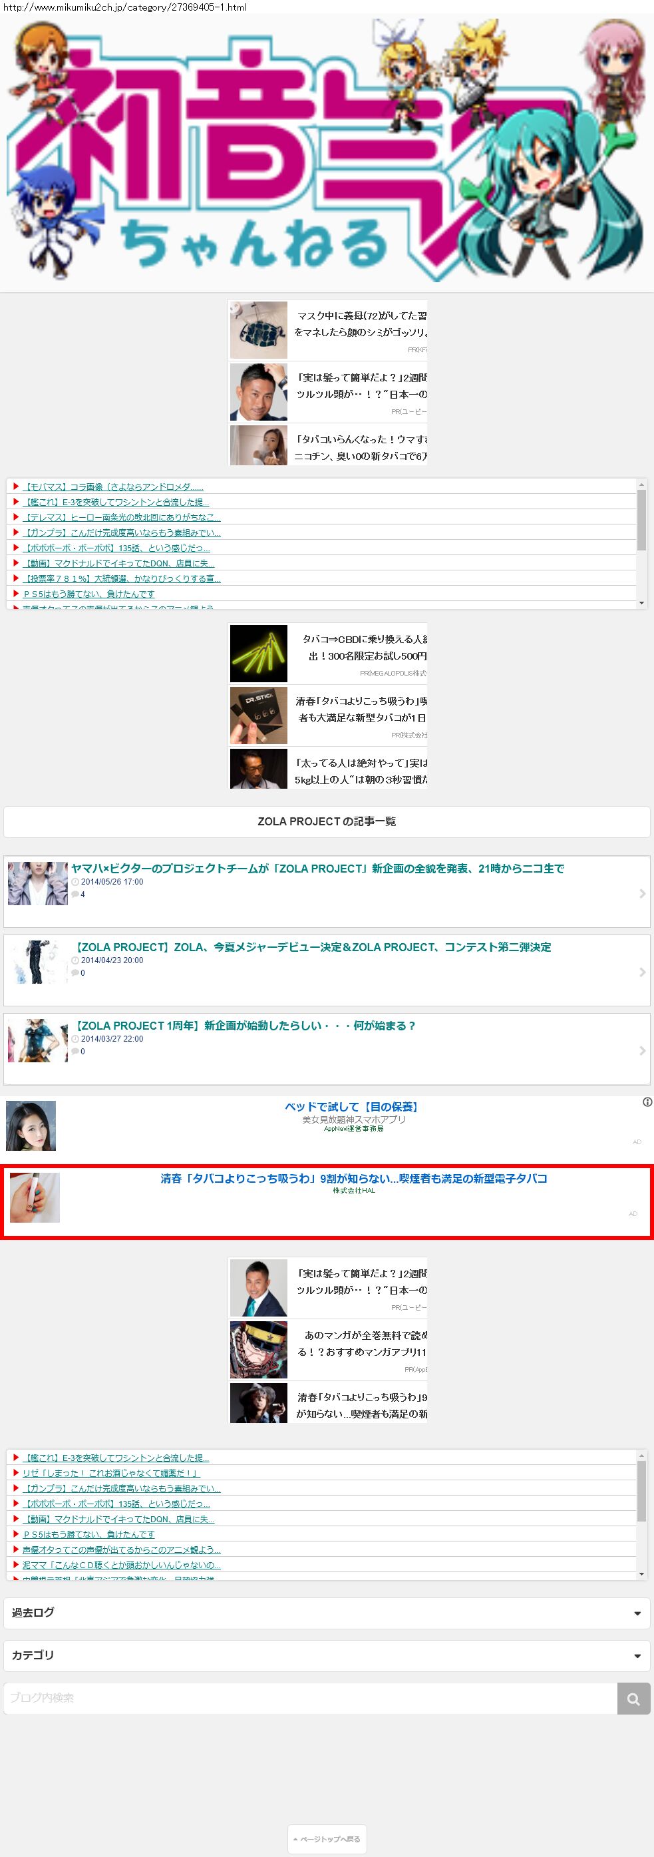Expand the 過去ログ dropdown

637,1613
